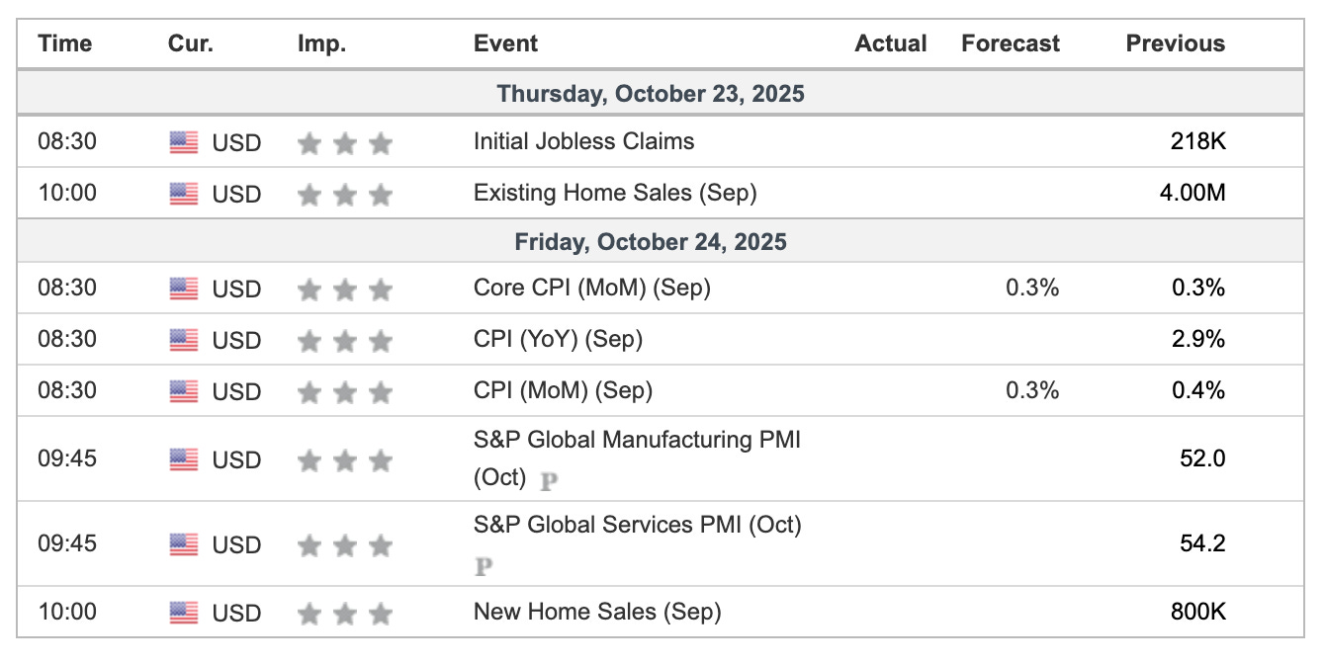Open the Existing Home Sales (Sep) event
Viewport: 1325px width, 664px height.
click(x=615, y=193)
